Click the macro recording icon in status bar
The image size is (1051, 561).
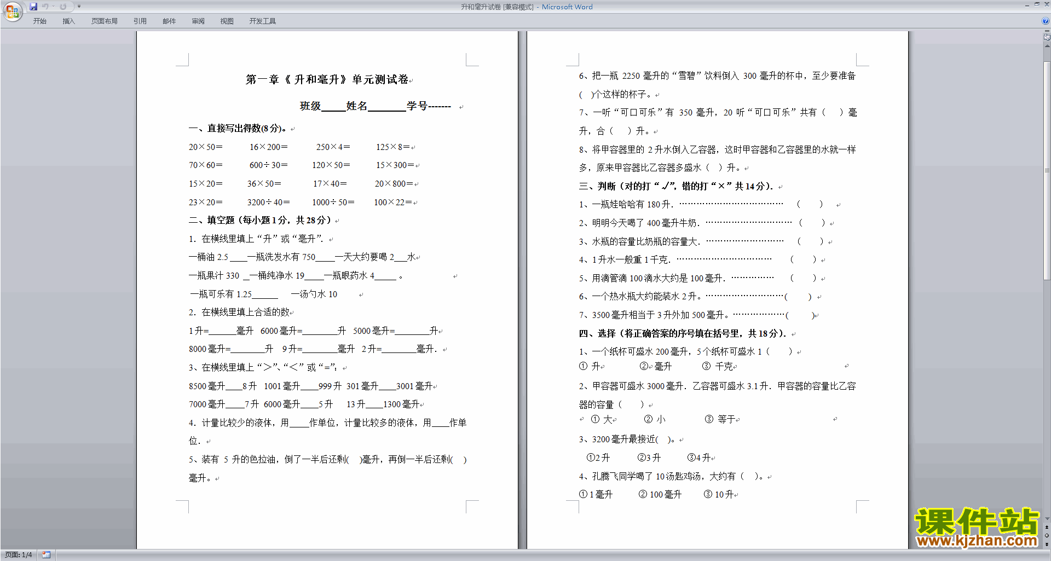[x=46, y=555]
